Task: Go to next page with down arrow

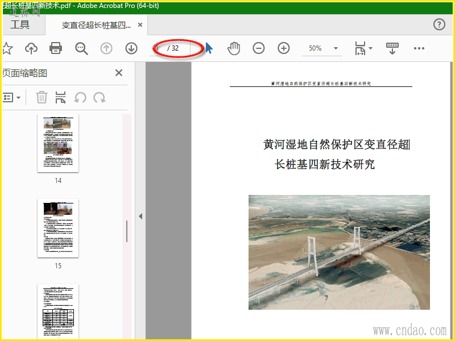Action: point(131,48)
